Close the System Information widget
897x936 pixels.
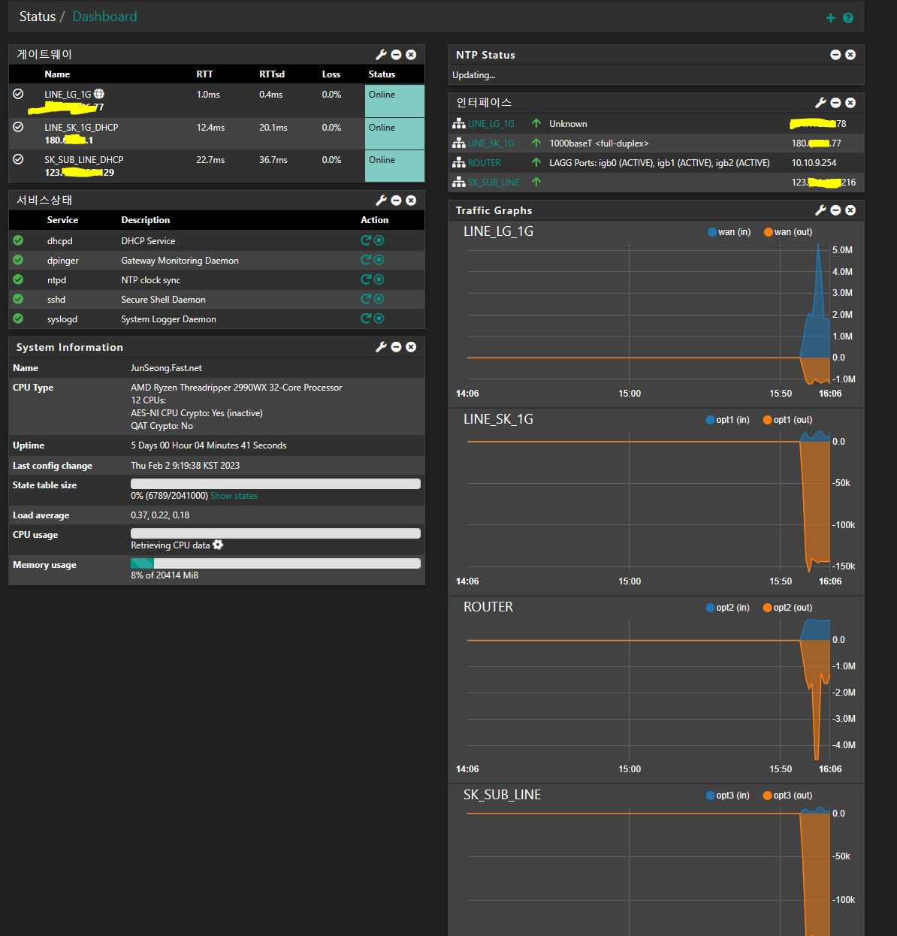click(x=411, y=347)
